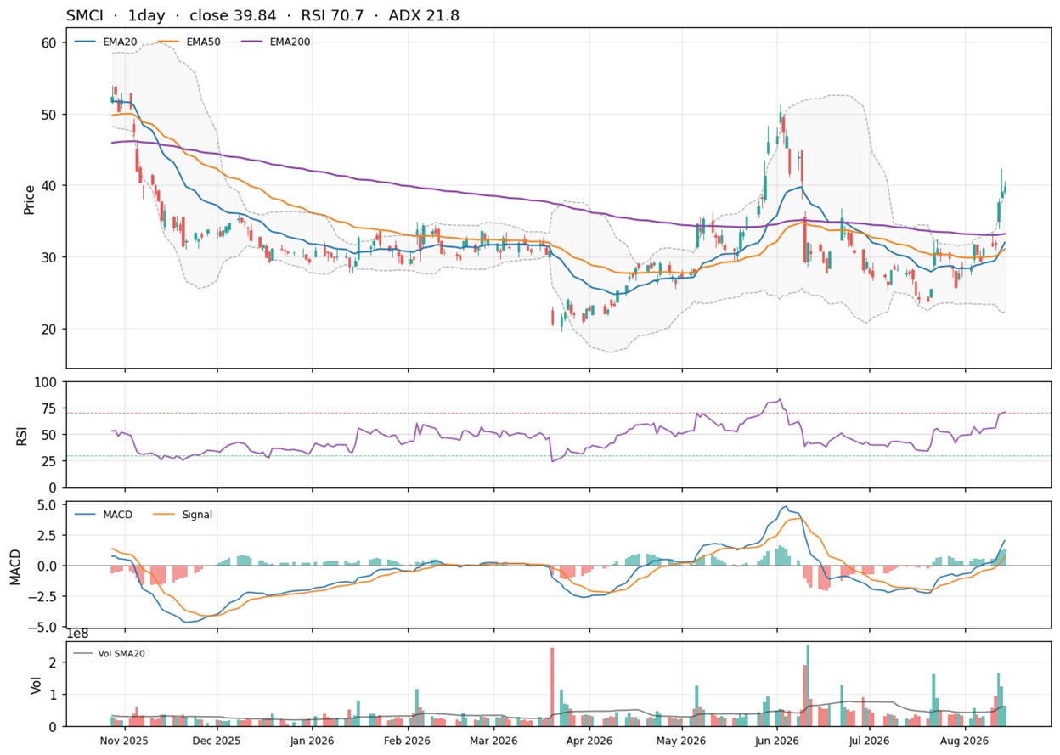Click the Jun 2026 date tick label
Screen dimensions: 1060x755
coord(777,741)
